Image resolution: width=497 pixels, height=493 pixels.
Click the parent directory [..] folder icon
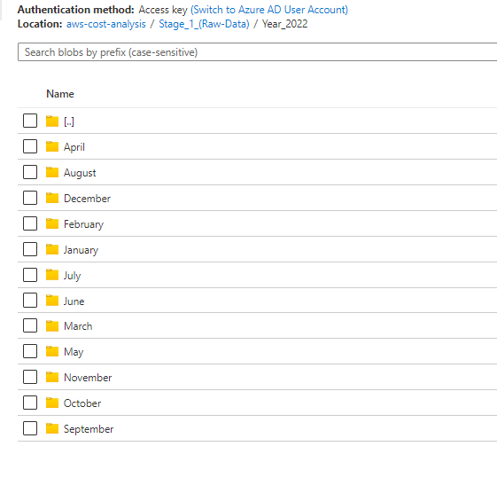click(52, 121)
